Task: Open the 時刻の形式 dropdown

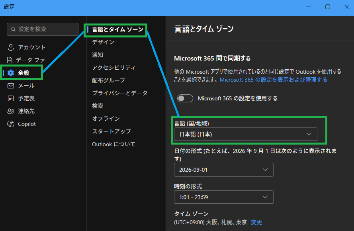Action: click(x=224, y=197)
